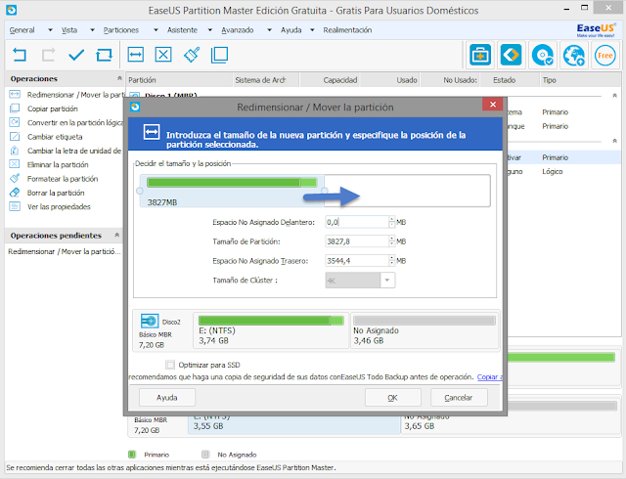Click Redimensionar / Mover operation icon in sidebar
The height and width of the screenshot is (479, 626).
point(15,94)
